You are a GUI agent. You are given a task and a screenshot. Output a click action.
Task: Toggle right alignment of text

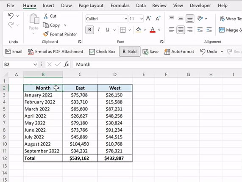point(190,30)
